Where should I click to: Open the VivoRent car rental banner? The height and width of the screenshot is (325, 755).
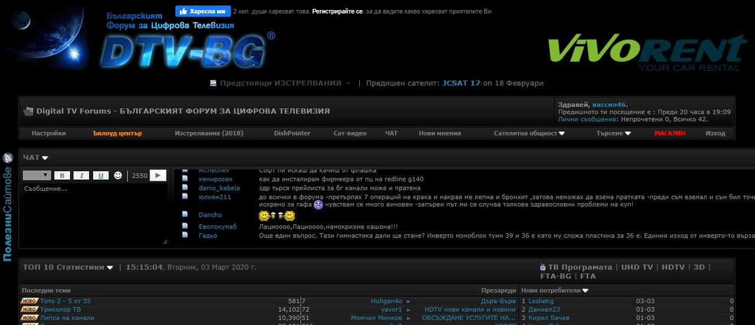pos(647,53)
